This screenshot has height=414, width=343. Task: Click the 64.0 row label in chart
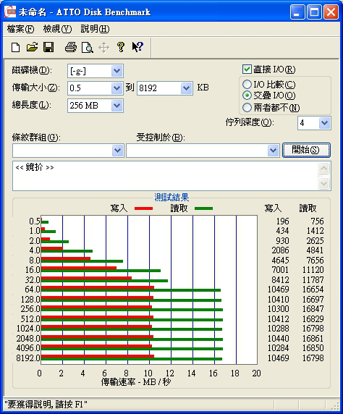33,290
